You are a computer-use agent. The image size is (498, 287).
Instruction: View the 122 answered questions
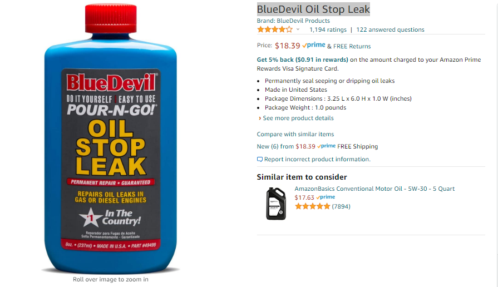[x=390, y=29]
